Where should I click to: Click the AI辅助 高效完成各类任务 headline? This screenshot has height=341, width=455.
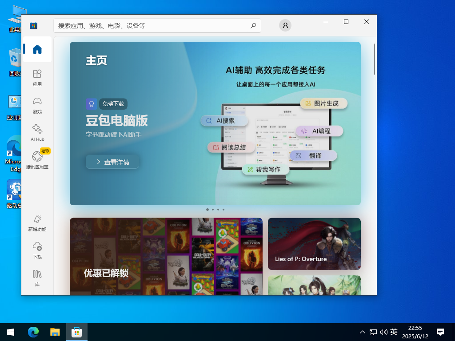click(x=275, y=70)
